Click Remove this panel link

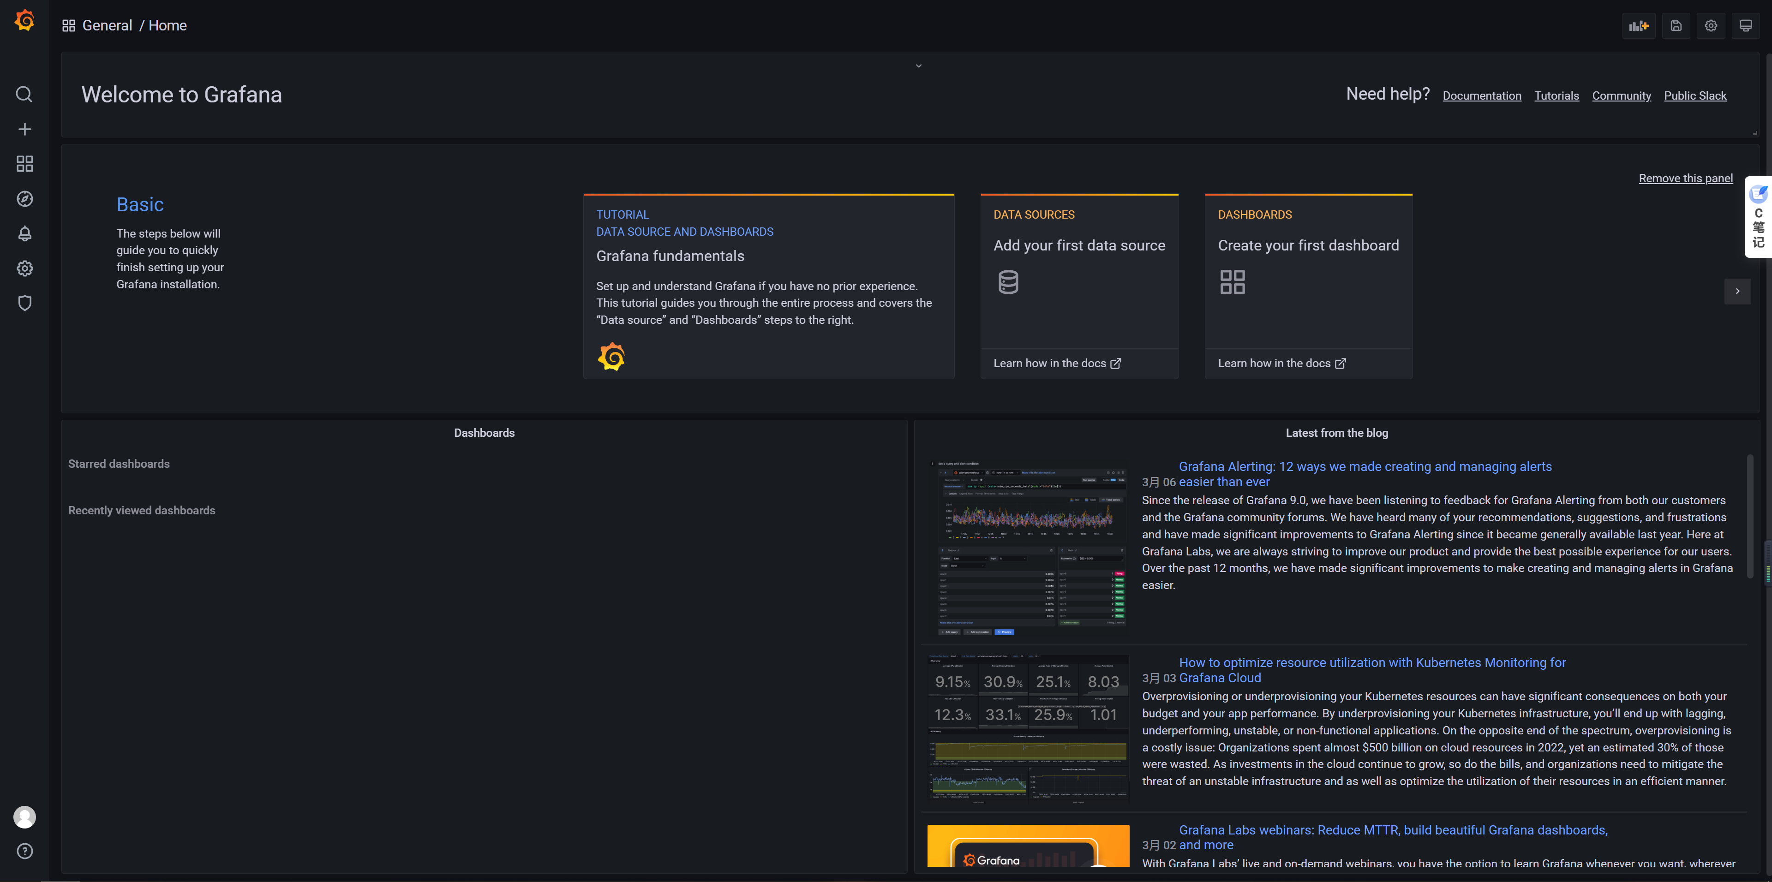point(1686,178)
